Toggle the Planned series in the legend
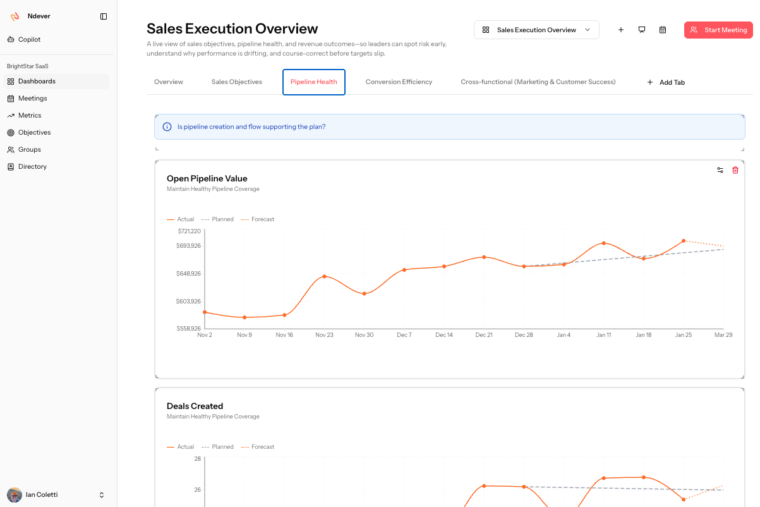Image resolution: width=760 pixels, height=507 pixels. 217,219
